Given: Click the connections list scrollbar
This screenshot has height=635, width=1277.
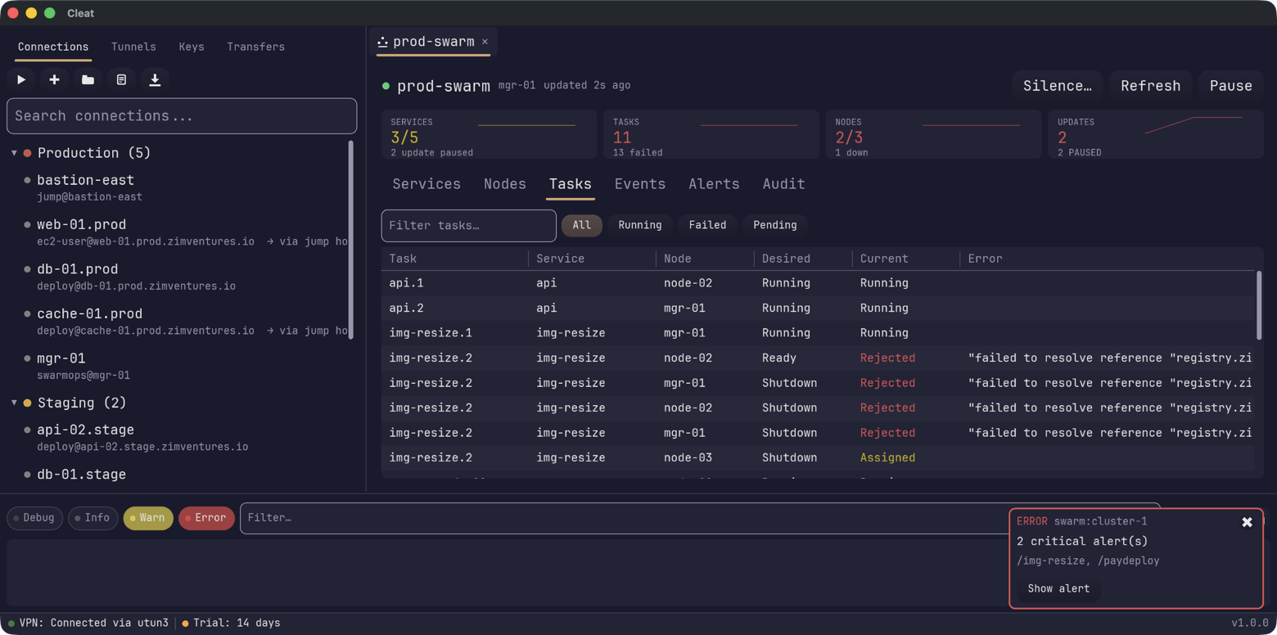Looking at the screenshot, I should [351, 240].
